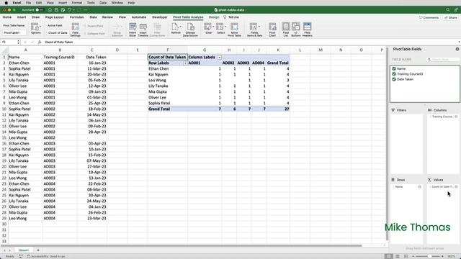Toggle the Field List button
Screen dimensions: 461x259
pyautogui.click(x=285, y=29)
